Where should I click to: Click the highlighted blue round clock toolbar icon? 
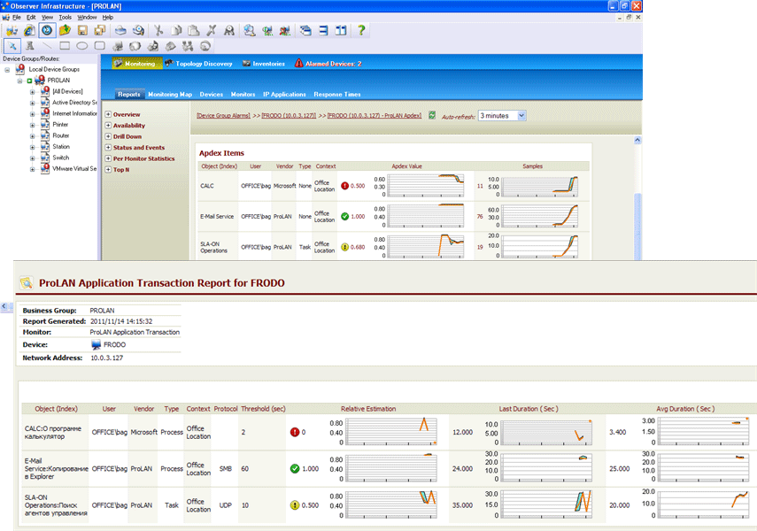pyautogui.click(x=47, y=30)
